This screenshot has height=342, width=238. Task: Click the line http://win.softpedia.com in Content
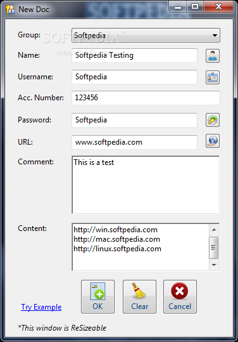(x=116, y=230)
